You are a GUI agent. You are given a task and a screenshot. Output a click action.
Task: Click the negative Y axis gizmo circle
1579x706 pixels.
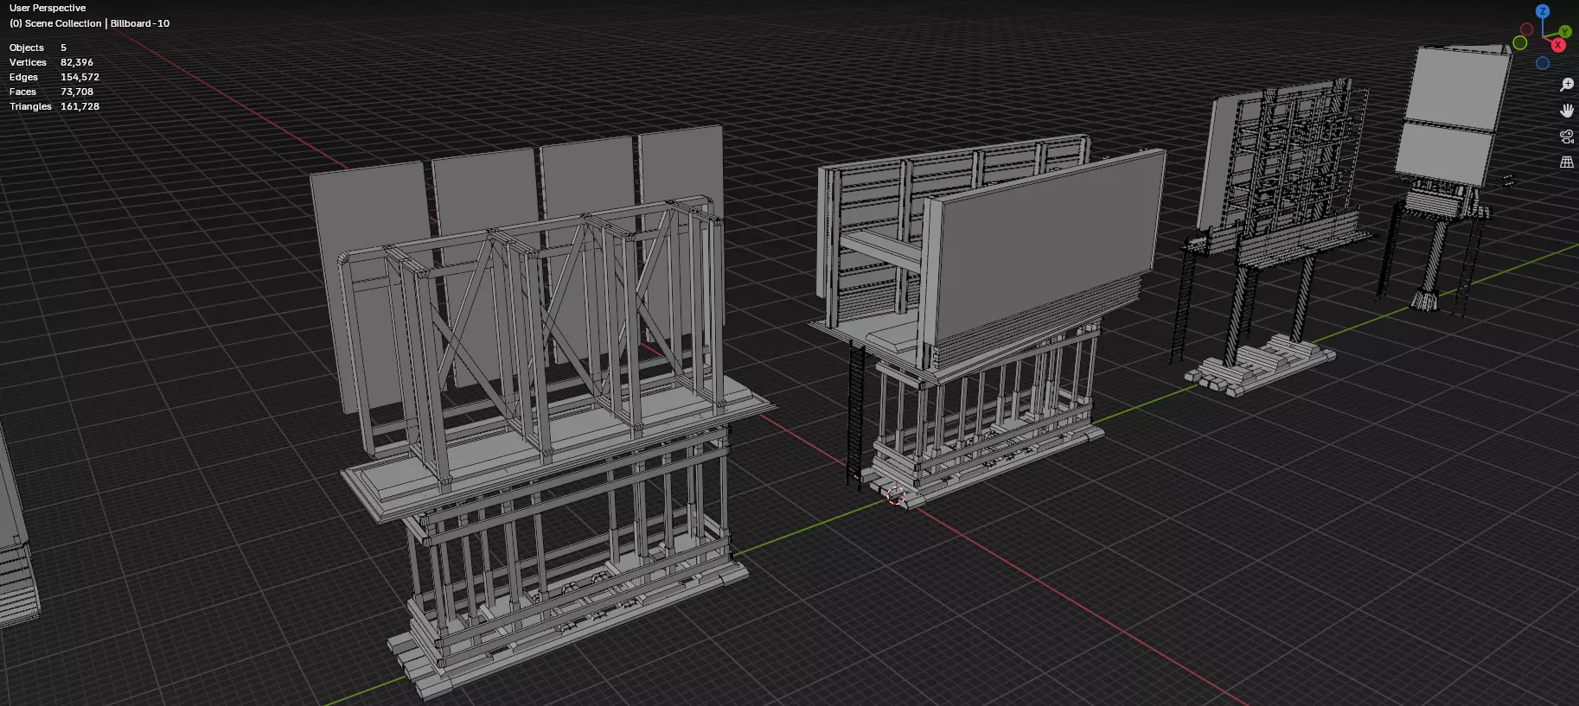[1519, 43]
